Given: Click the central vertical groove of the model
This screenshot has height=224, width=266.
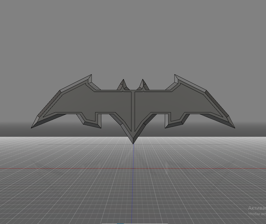Looking at the screenshot, I should pos(133,110).
